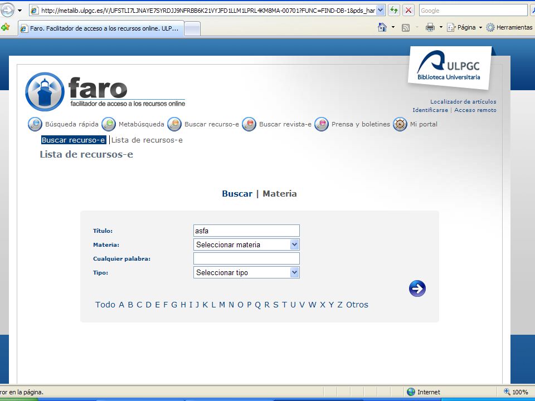Click the zoom level magnifier in status bar
This screenshot has width=535, height=401.
507,392
